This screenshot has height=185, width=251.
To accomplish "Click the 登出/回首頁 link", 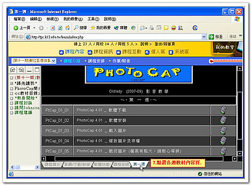I will pyautogui.click(x=165, y=44).
